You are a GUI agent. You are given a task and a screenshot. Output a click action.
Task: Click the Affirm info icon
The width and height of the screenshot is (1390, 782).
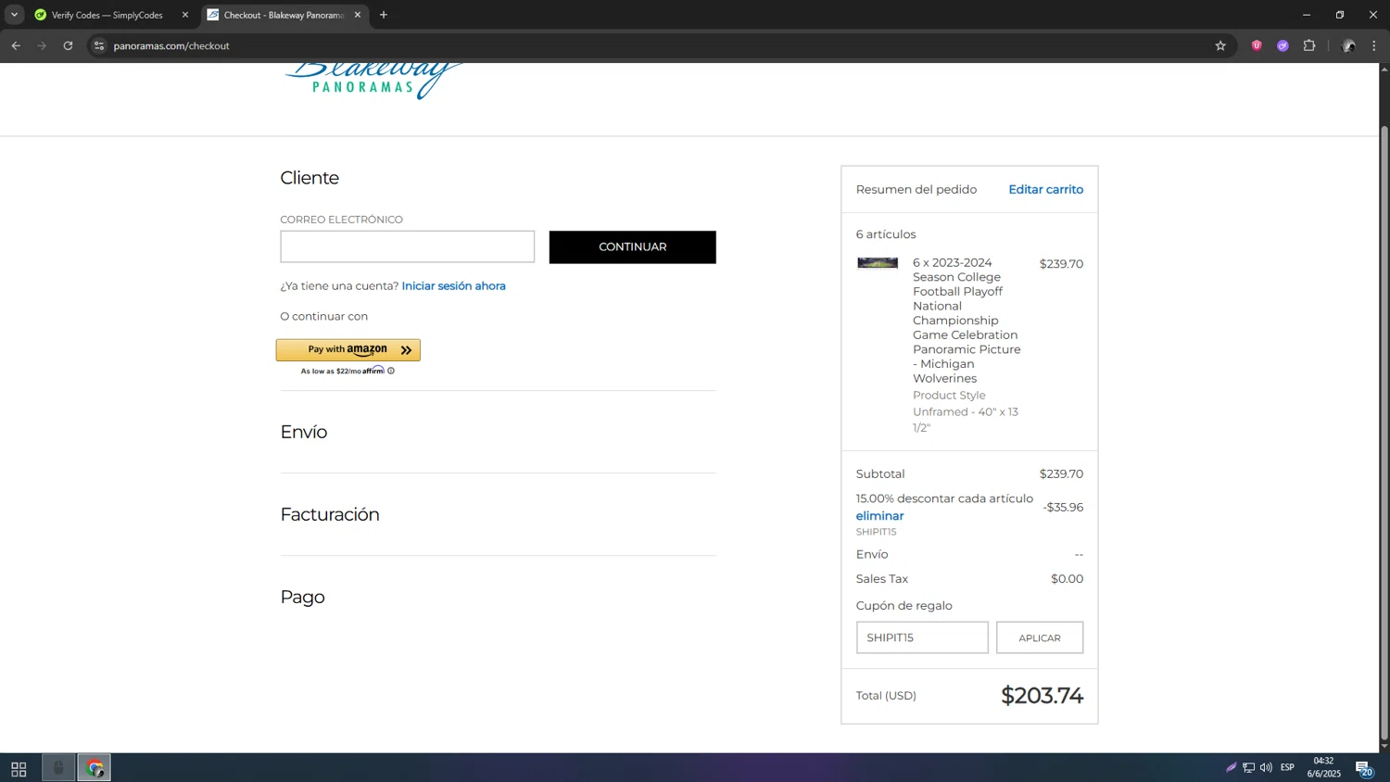pos(391,371)
